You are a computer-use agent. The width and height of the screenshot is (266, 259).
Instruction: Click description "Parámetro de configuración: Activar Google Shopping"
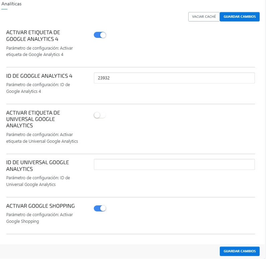pos(40,218)
